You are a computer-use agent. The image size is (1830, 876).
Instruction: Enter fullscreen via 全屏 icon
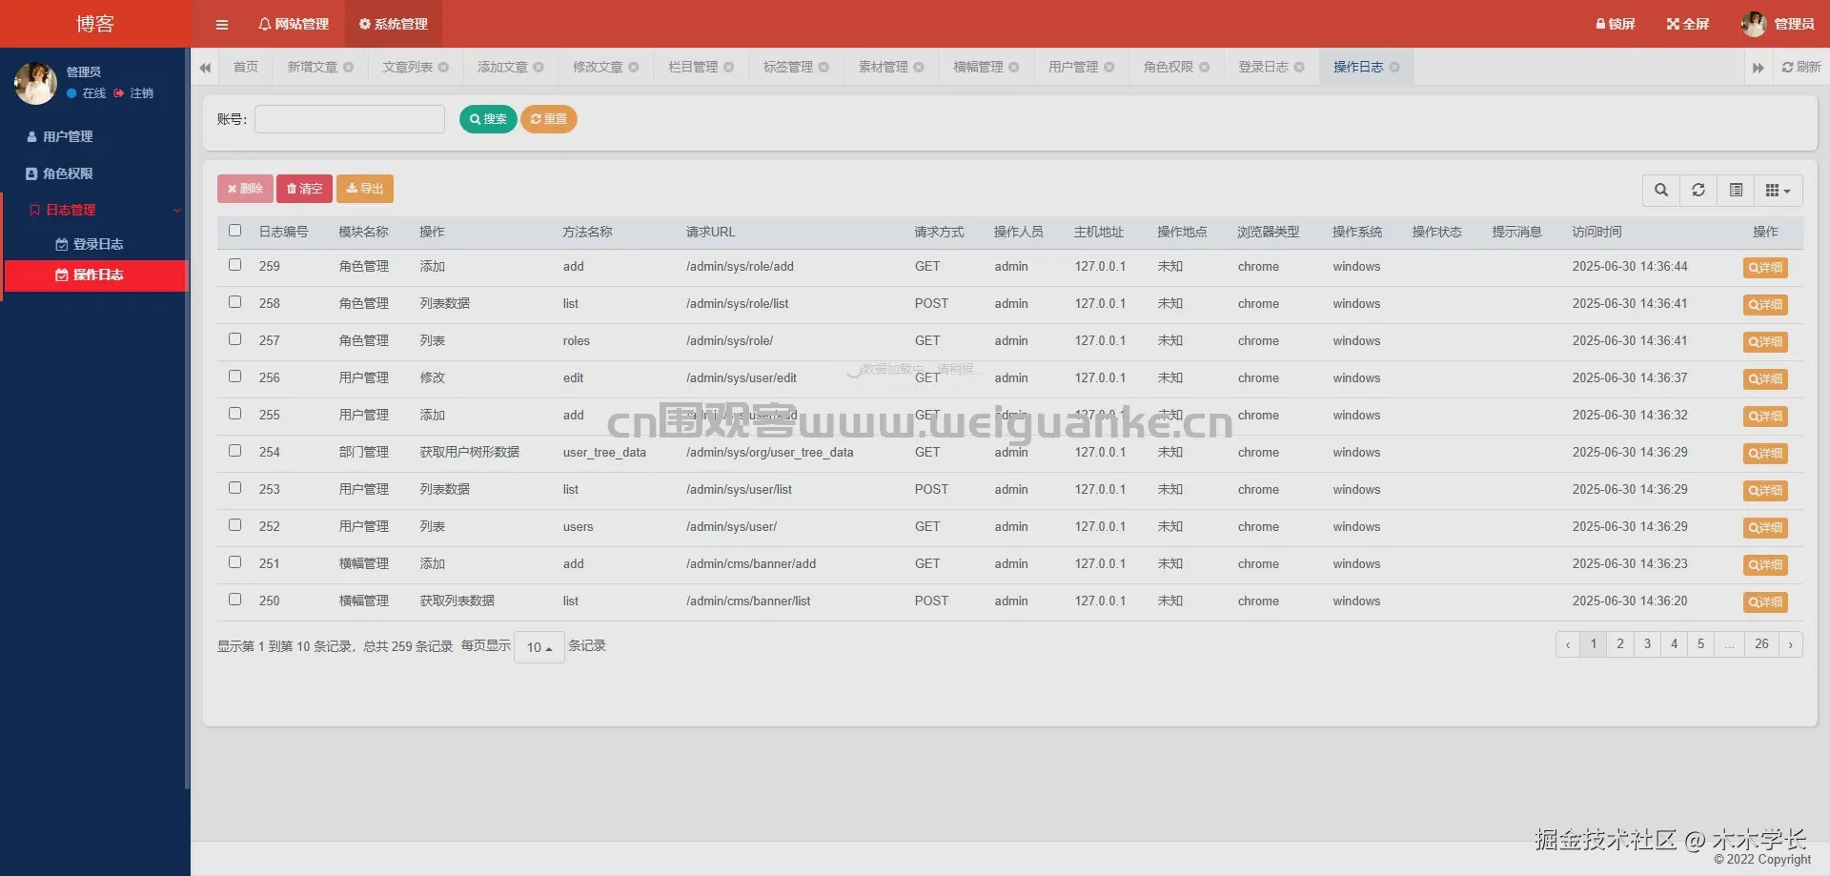1687,25
